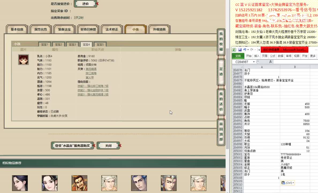Viewport: 318px width, 193px height.
Task: Open the 视图 ribbon tab
Action: click(297, 56)
